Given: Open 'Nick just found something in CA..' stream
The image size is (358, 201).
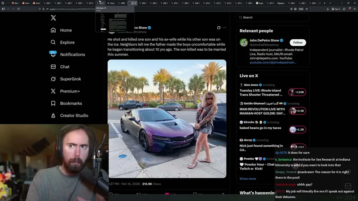Looking at the screenshot, I should 261,148.
